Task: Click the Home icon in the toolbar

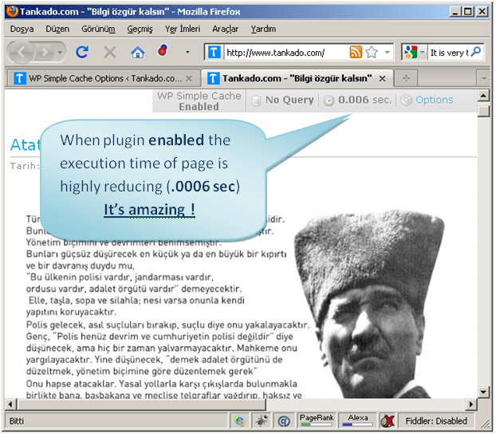Action: (x=137, y=53)
